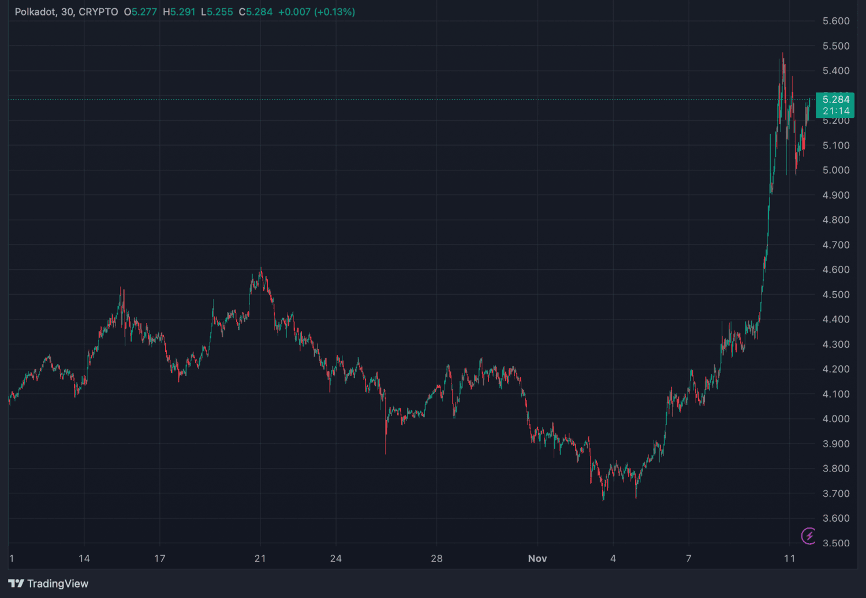The width and height of the screenshot is (866, 598).
Task: Select the 7 date on the time axis
Action: point(689,558)
